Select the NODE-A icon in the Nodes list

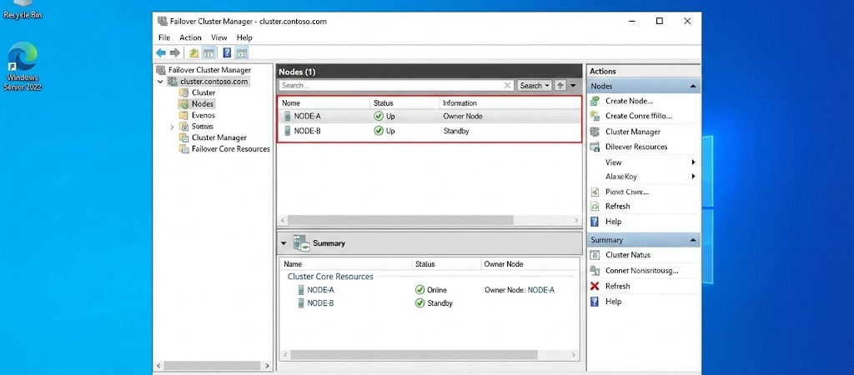tap(288, 117)
